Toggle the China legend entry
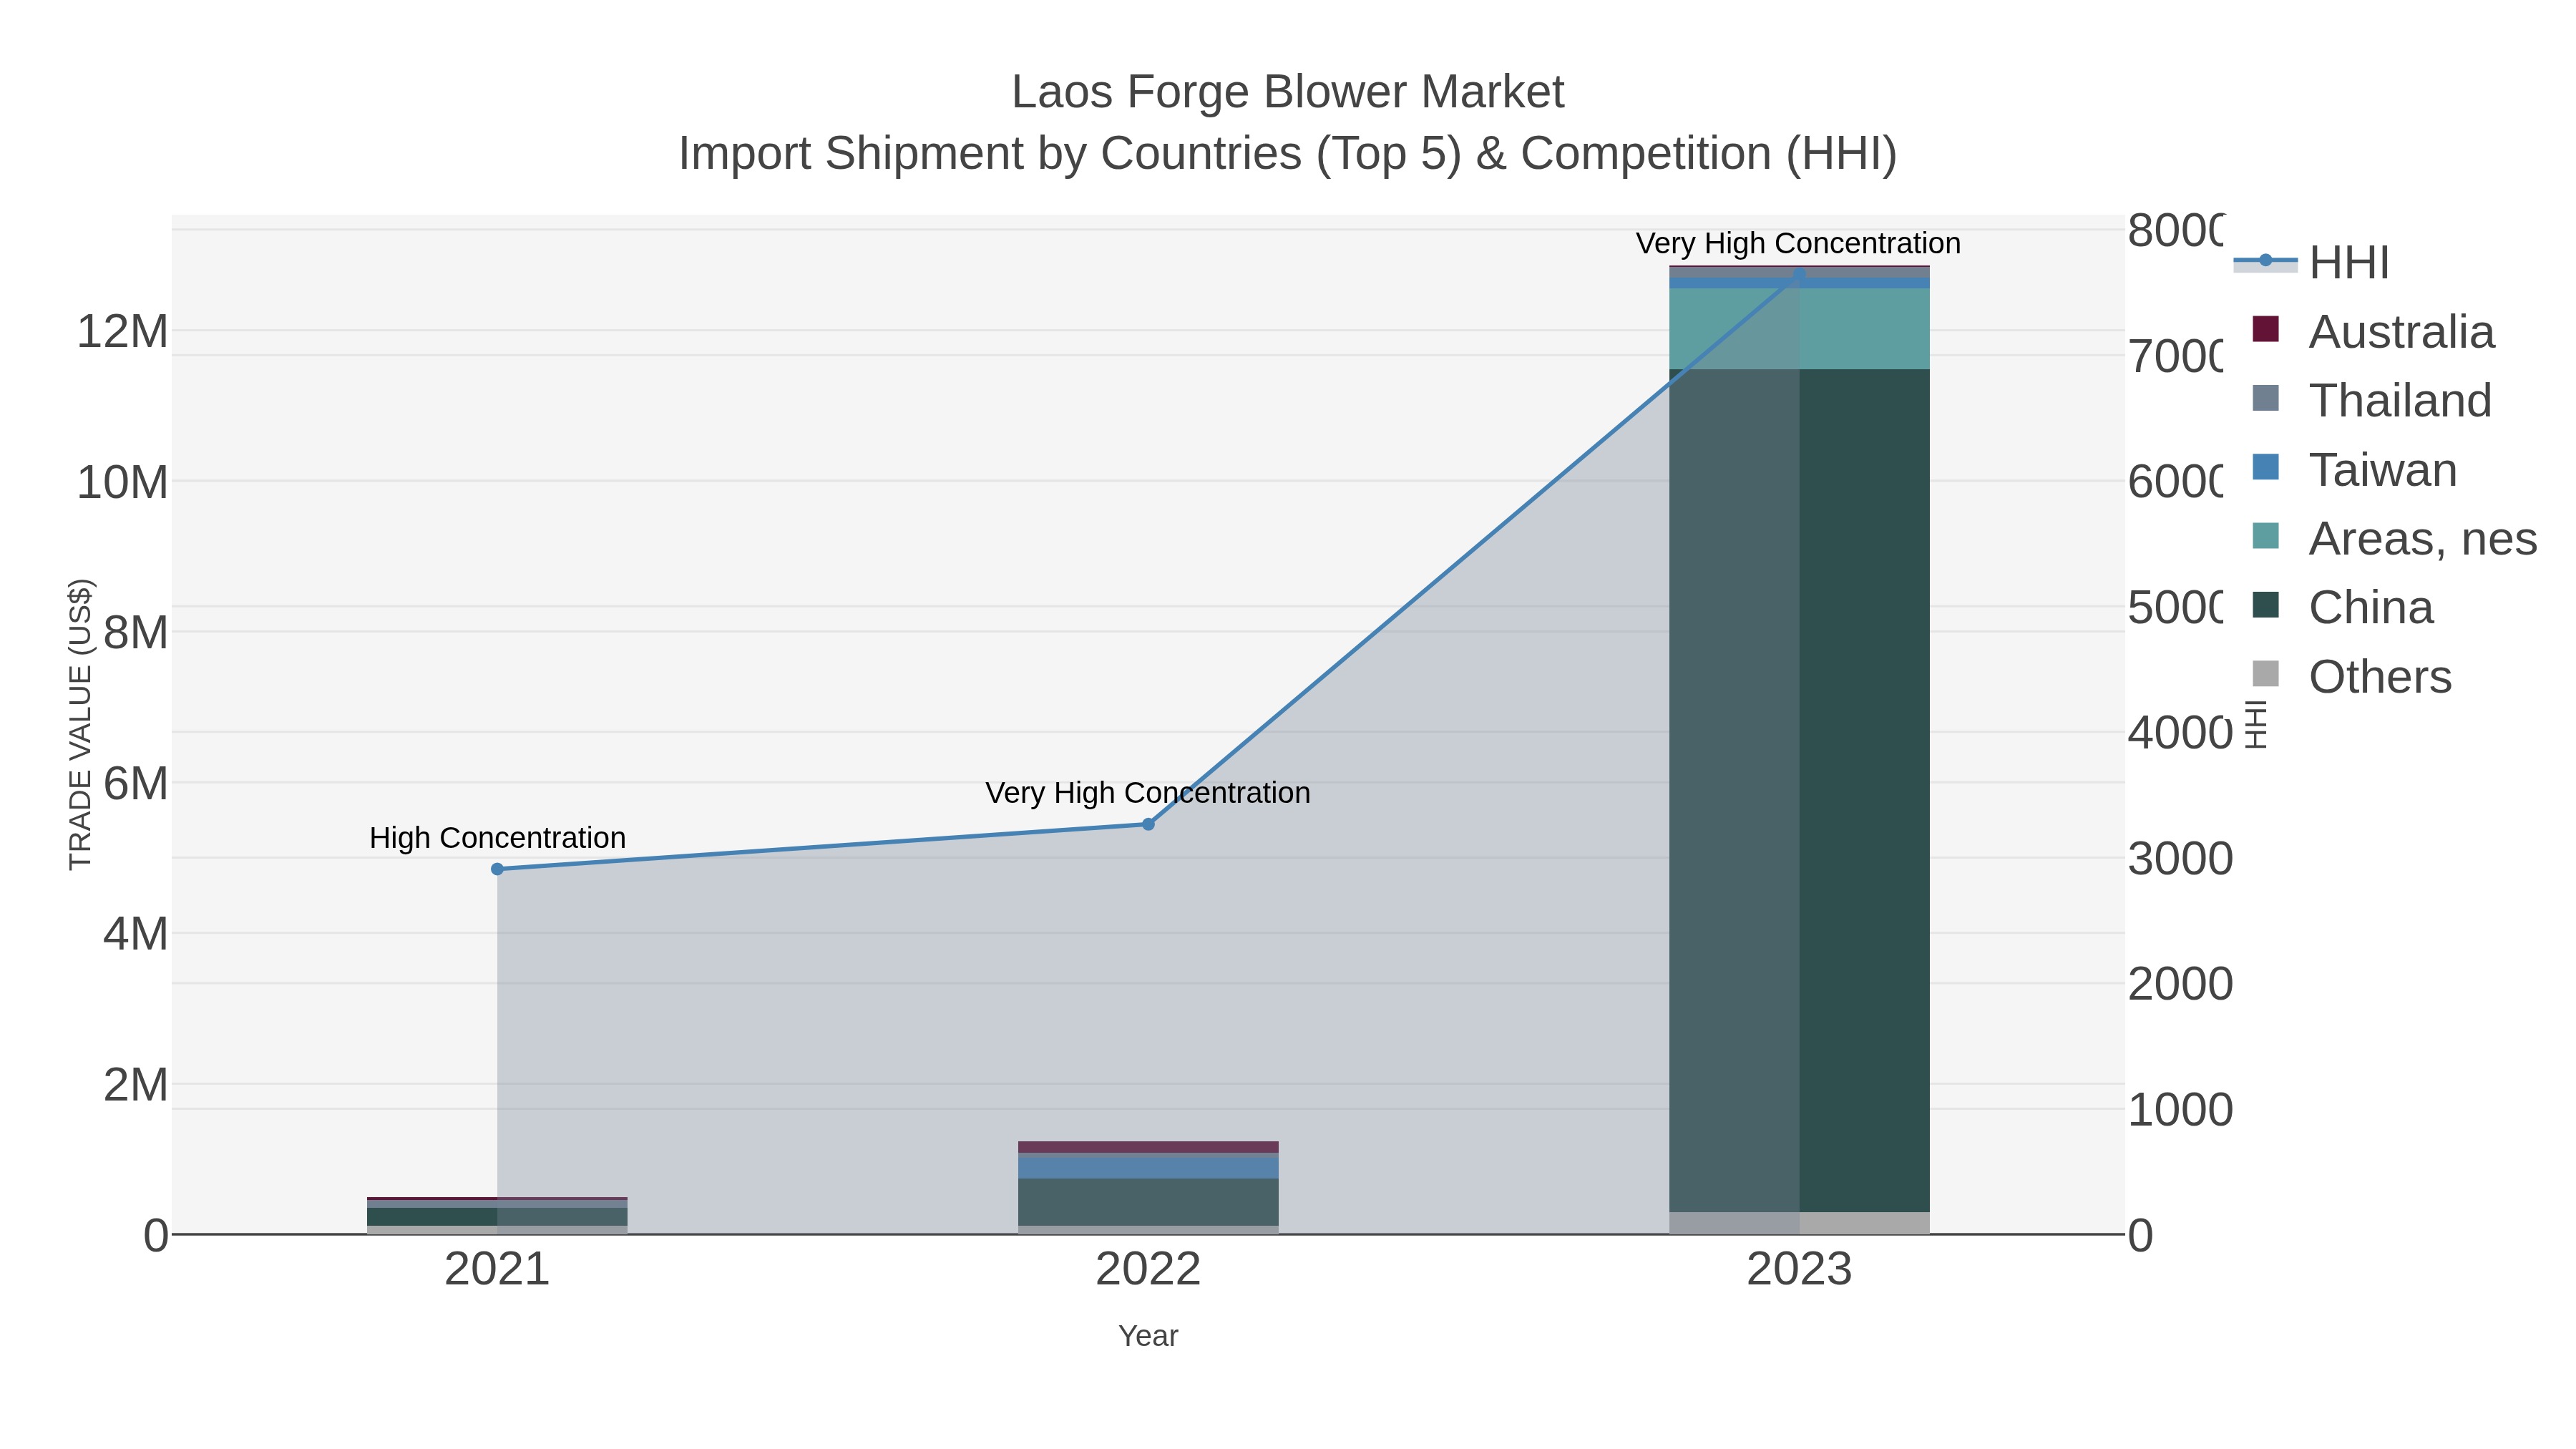Screen dimensions: 2576x1449 point(2342,607)
